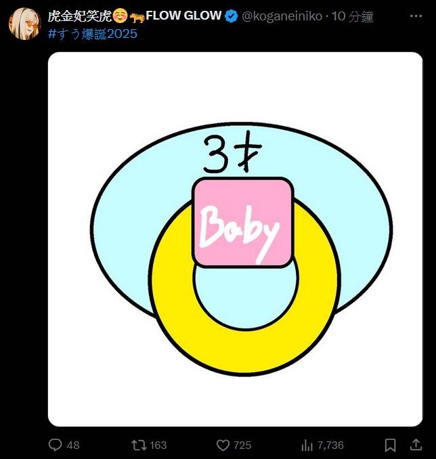Click the share upload arrow icon
The height and width of the screenshot is (459, 436).
(x=416, y=444)
